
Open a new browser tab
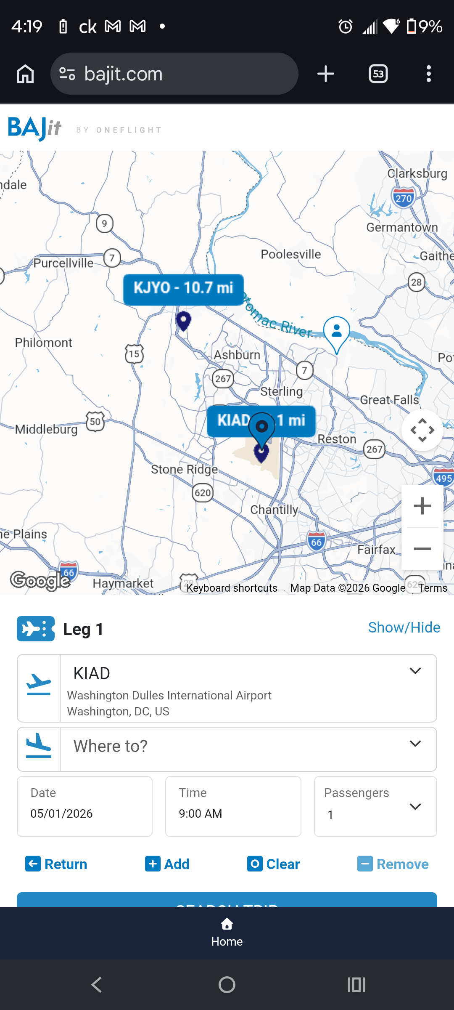click(x=325, y=74)
